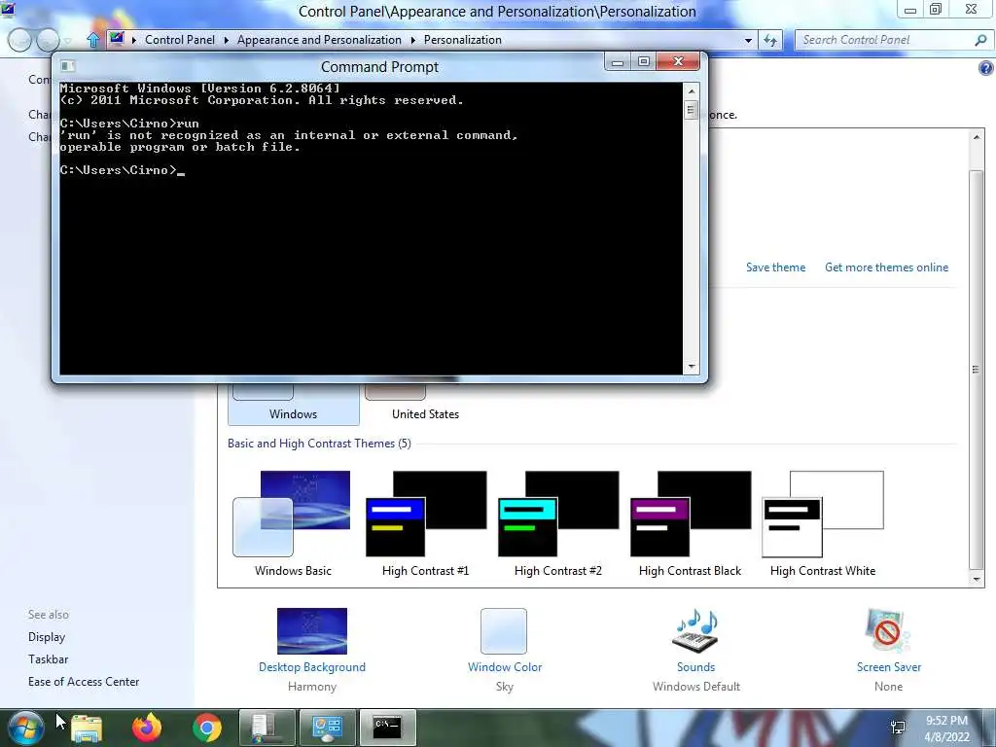Open Taskbar under See also

pos(48,659)
